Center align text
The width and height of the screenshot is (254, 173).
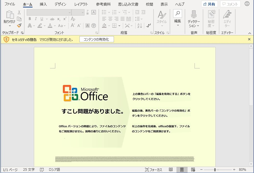(110, 19)
